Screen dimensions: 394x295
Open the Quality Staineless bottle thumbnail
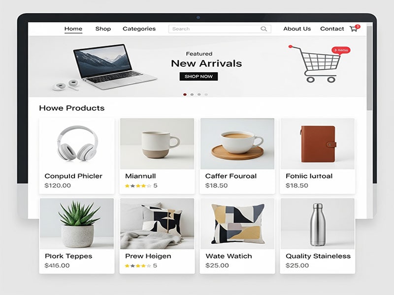pos(318,224)
